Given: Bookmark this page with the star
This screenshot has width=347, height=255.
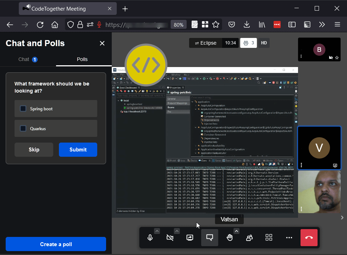Looking at the screenshot, I should [x=216, y=24].
